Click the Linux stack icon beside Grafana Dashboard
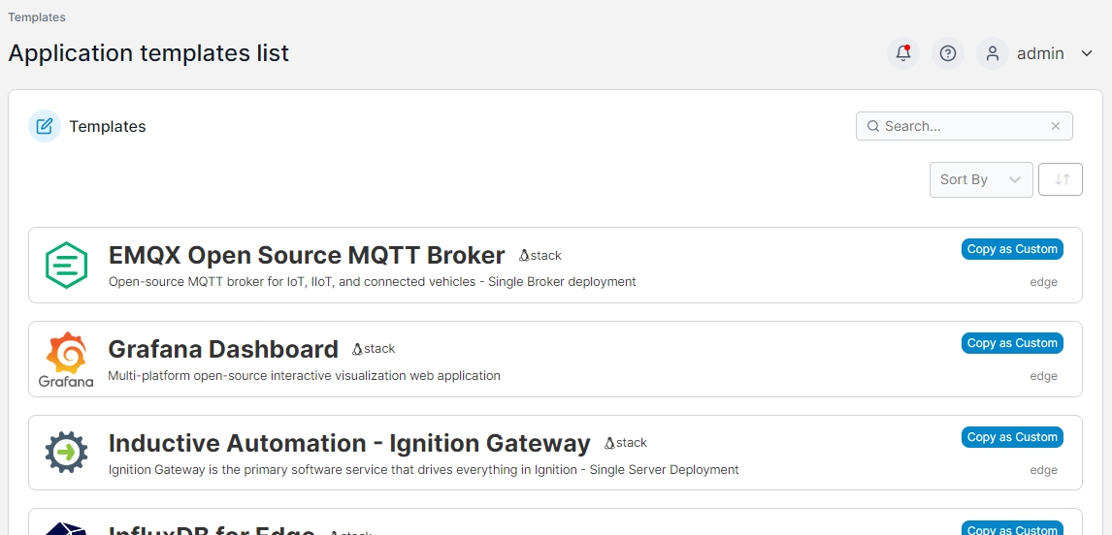 [357, 349]
